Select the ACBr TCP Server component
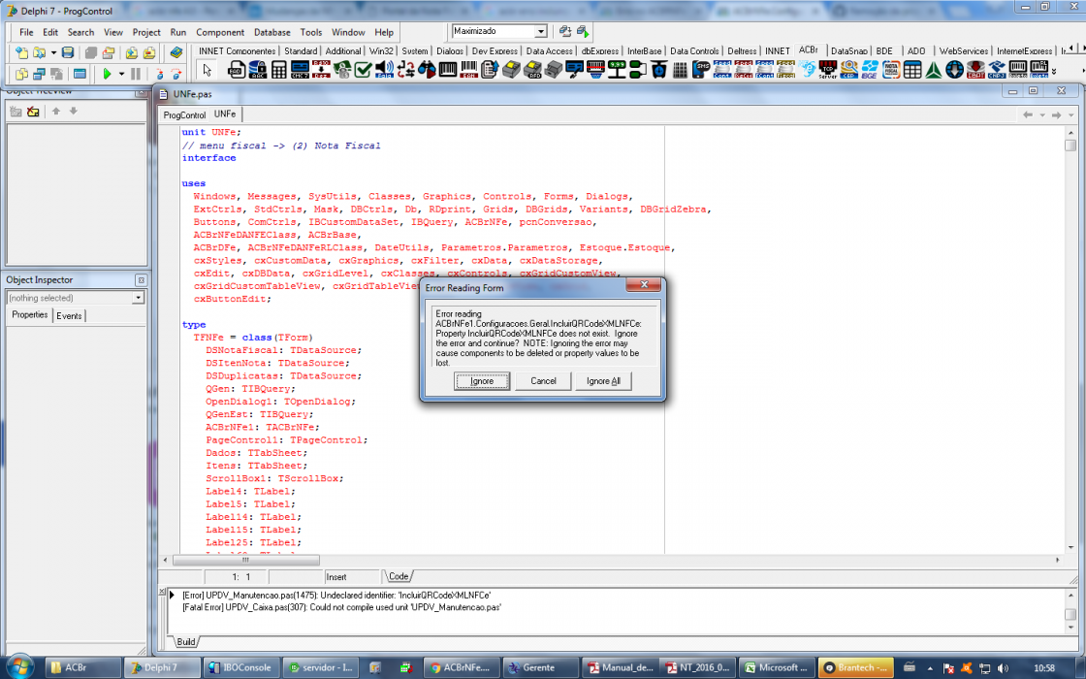Screen dimensions: 1086x679 tap(828, 70)
